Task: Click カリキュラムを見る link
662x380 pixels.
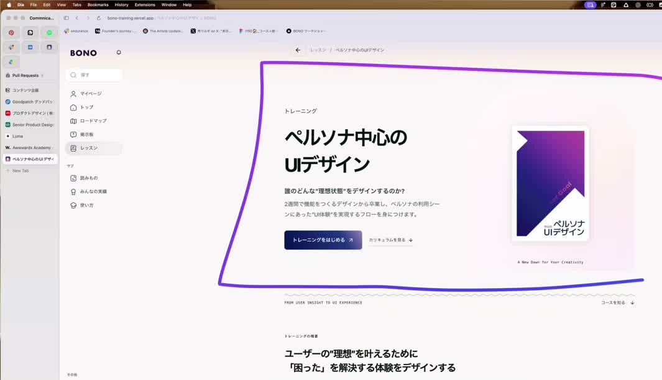Action: (390, 240)
